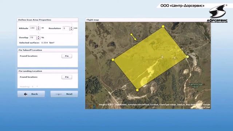The height and width of the screenshot is (131, 233).
Task: Increase overlap with the up spinner arrow
Action: click(x=38, y=37)
